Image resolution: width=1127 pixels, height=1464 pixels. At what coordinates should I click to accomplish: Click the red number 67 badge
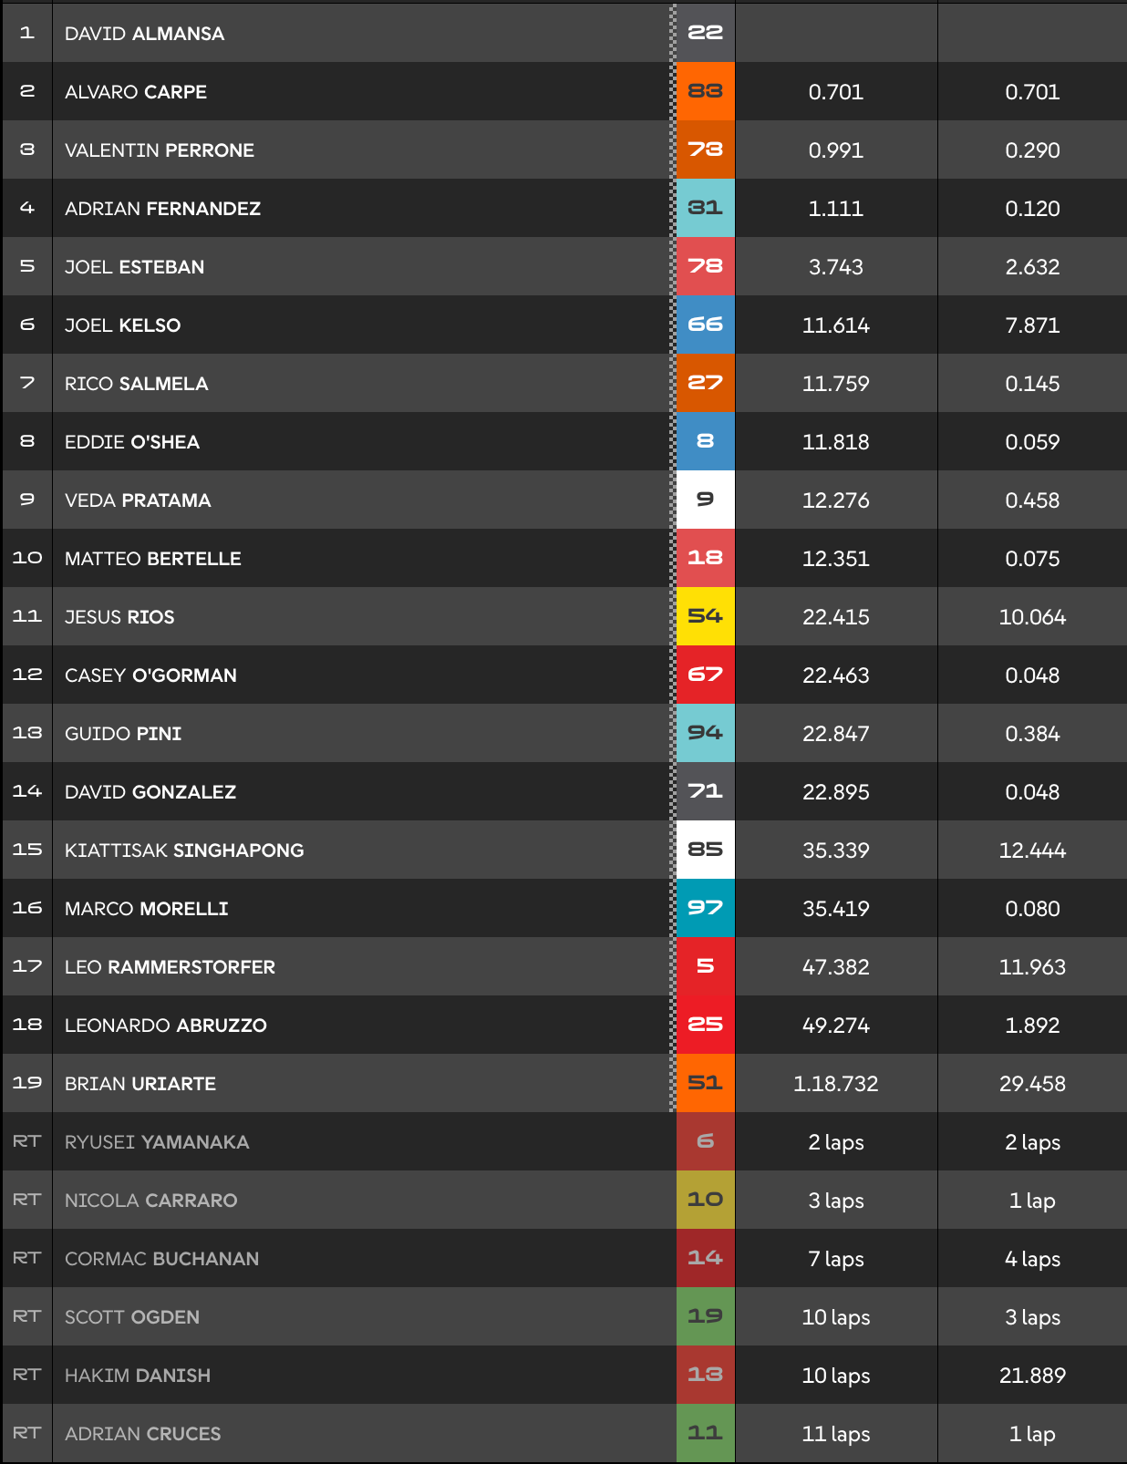coord(705,675)
